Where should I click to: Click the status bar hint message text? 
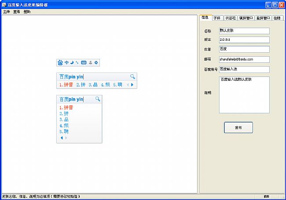click(x=41, y=196)
